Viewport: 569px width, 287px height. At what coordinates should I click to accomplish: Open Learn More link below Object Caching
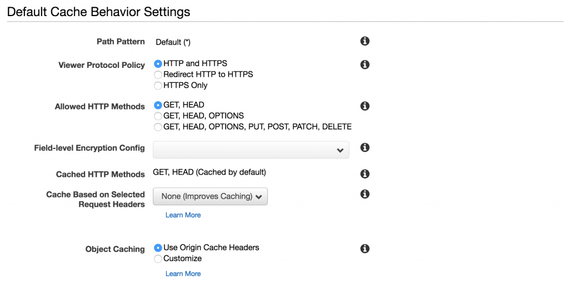coord(183,274)
